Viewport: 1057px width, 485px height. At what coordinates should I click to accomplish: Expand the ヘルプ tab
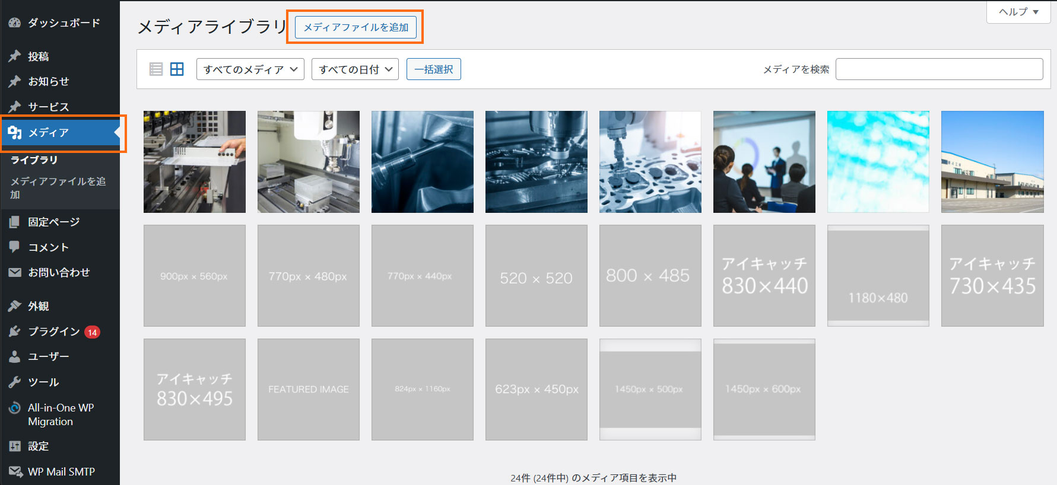pyautogui.click(x=1018, y=12)
